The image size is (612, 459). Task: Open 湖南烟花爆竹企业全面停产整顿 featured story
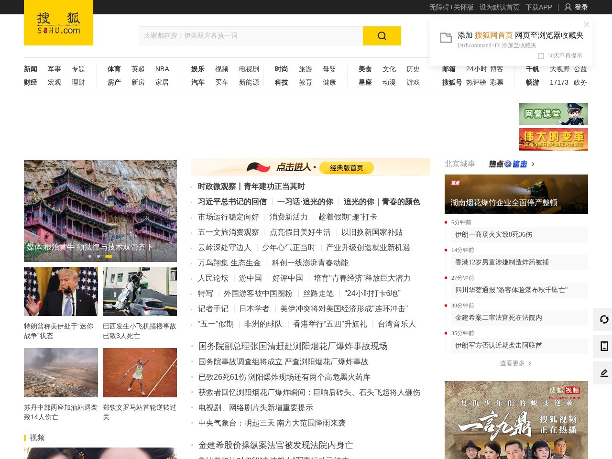pyautogui.click(x=516, y=194)
